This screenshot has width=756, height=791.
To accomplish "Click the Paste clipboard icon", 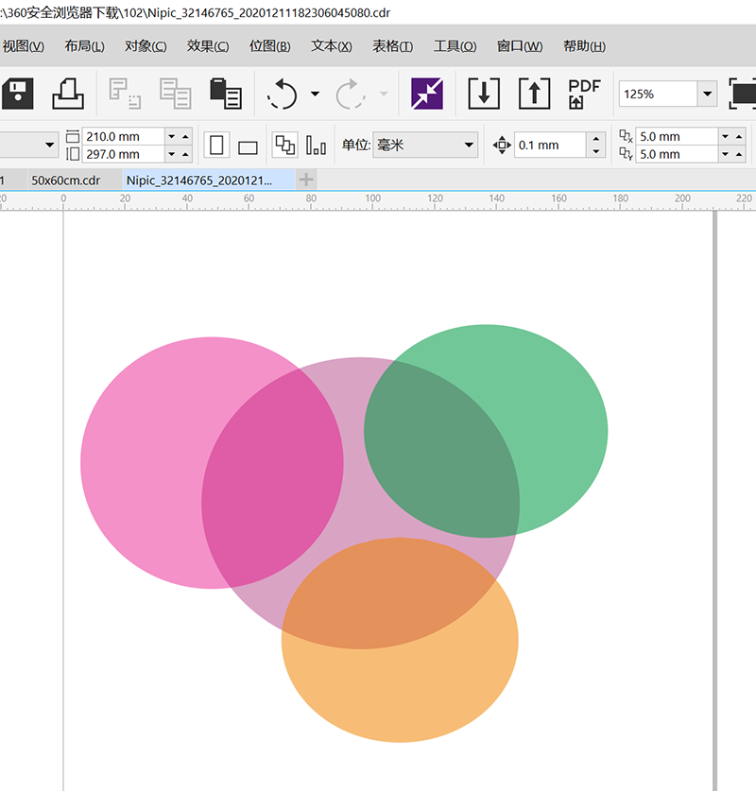I will (x=225, y=94).
